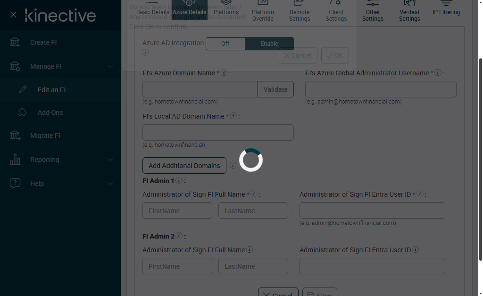This screenshot has width=483, height=296.
Task: Click the Migrate FI bank arrow icon
Action: [x=15, y=135]
